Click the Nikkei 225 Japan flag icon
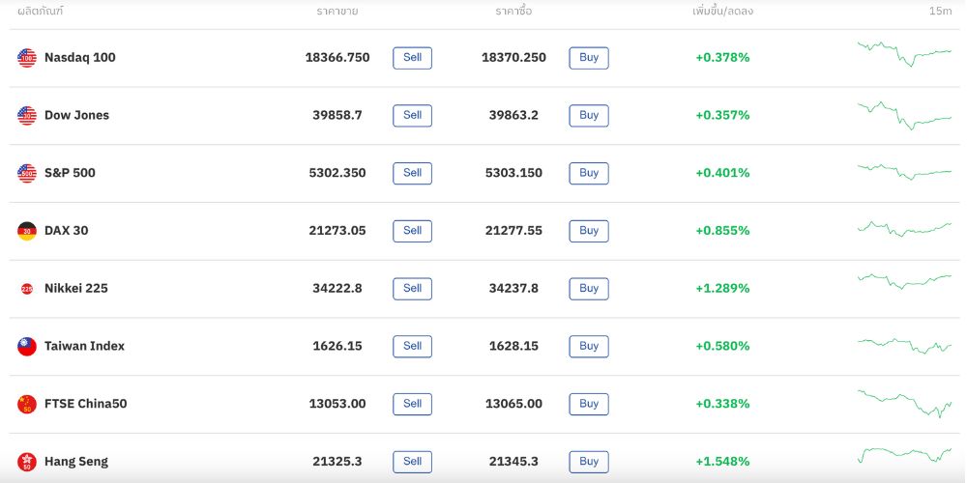This screenshot has height=483, width=967. point(27,289)
